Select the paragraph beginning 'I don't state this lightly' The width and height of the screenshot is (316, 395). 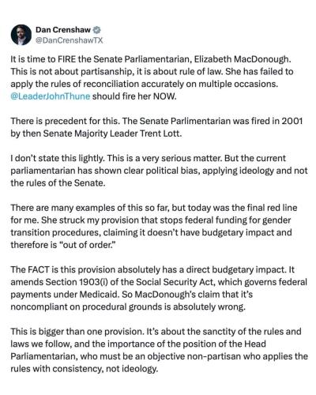(159, 171)
